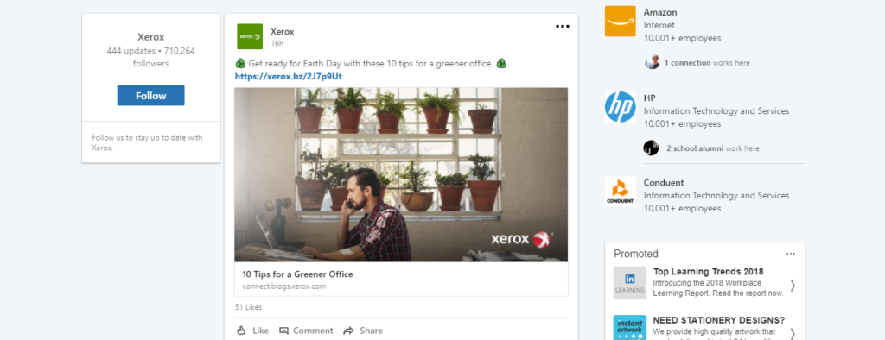Screen dimensions: 885x340
Task: Click the Comment text button
Action: tap(313, 331)
